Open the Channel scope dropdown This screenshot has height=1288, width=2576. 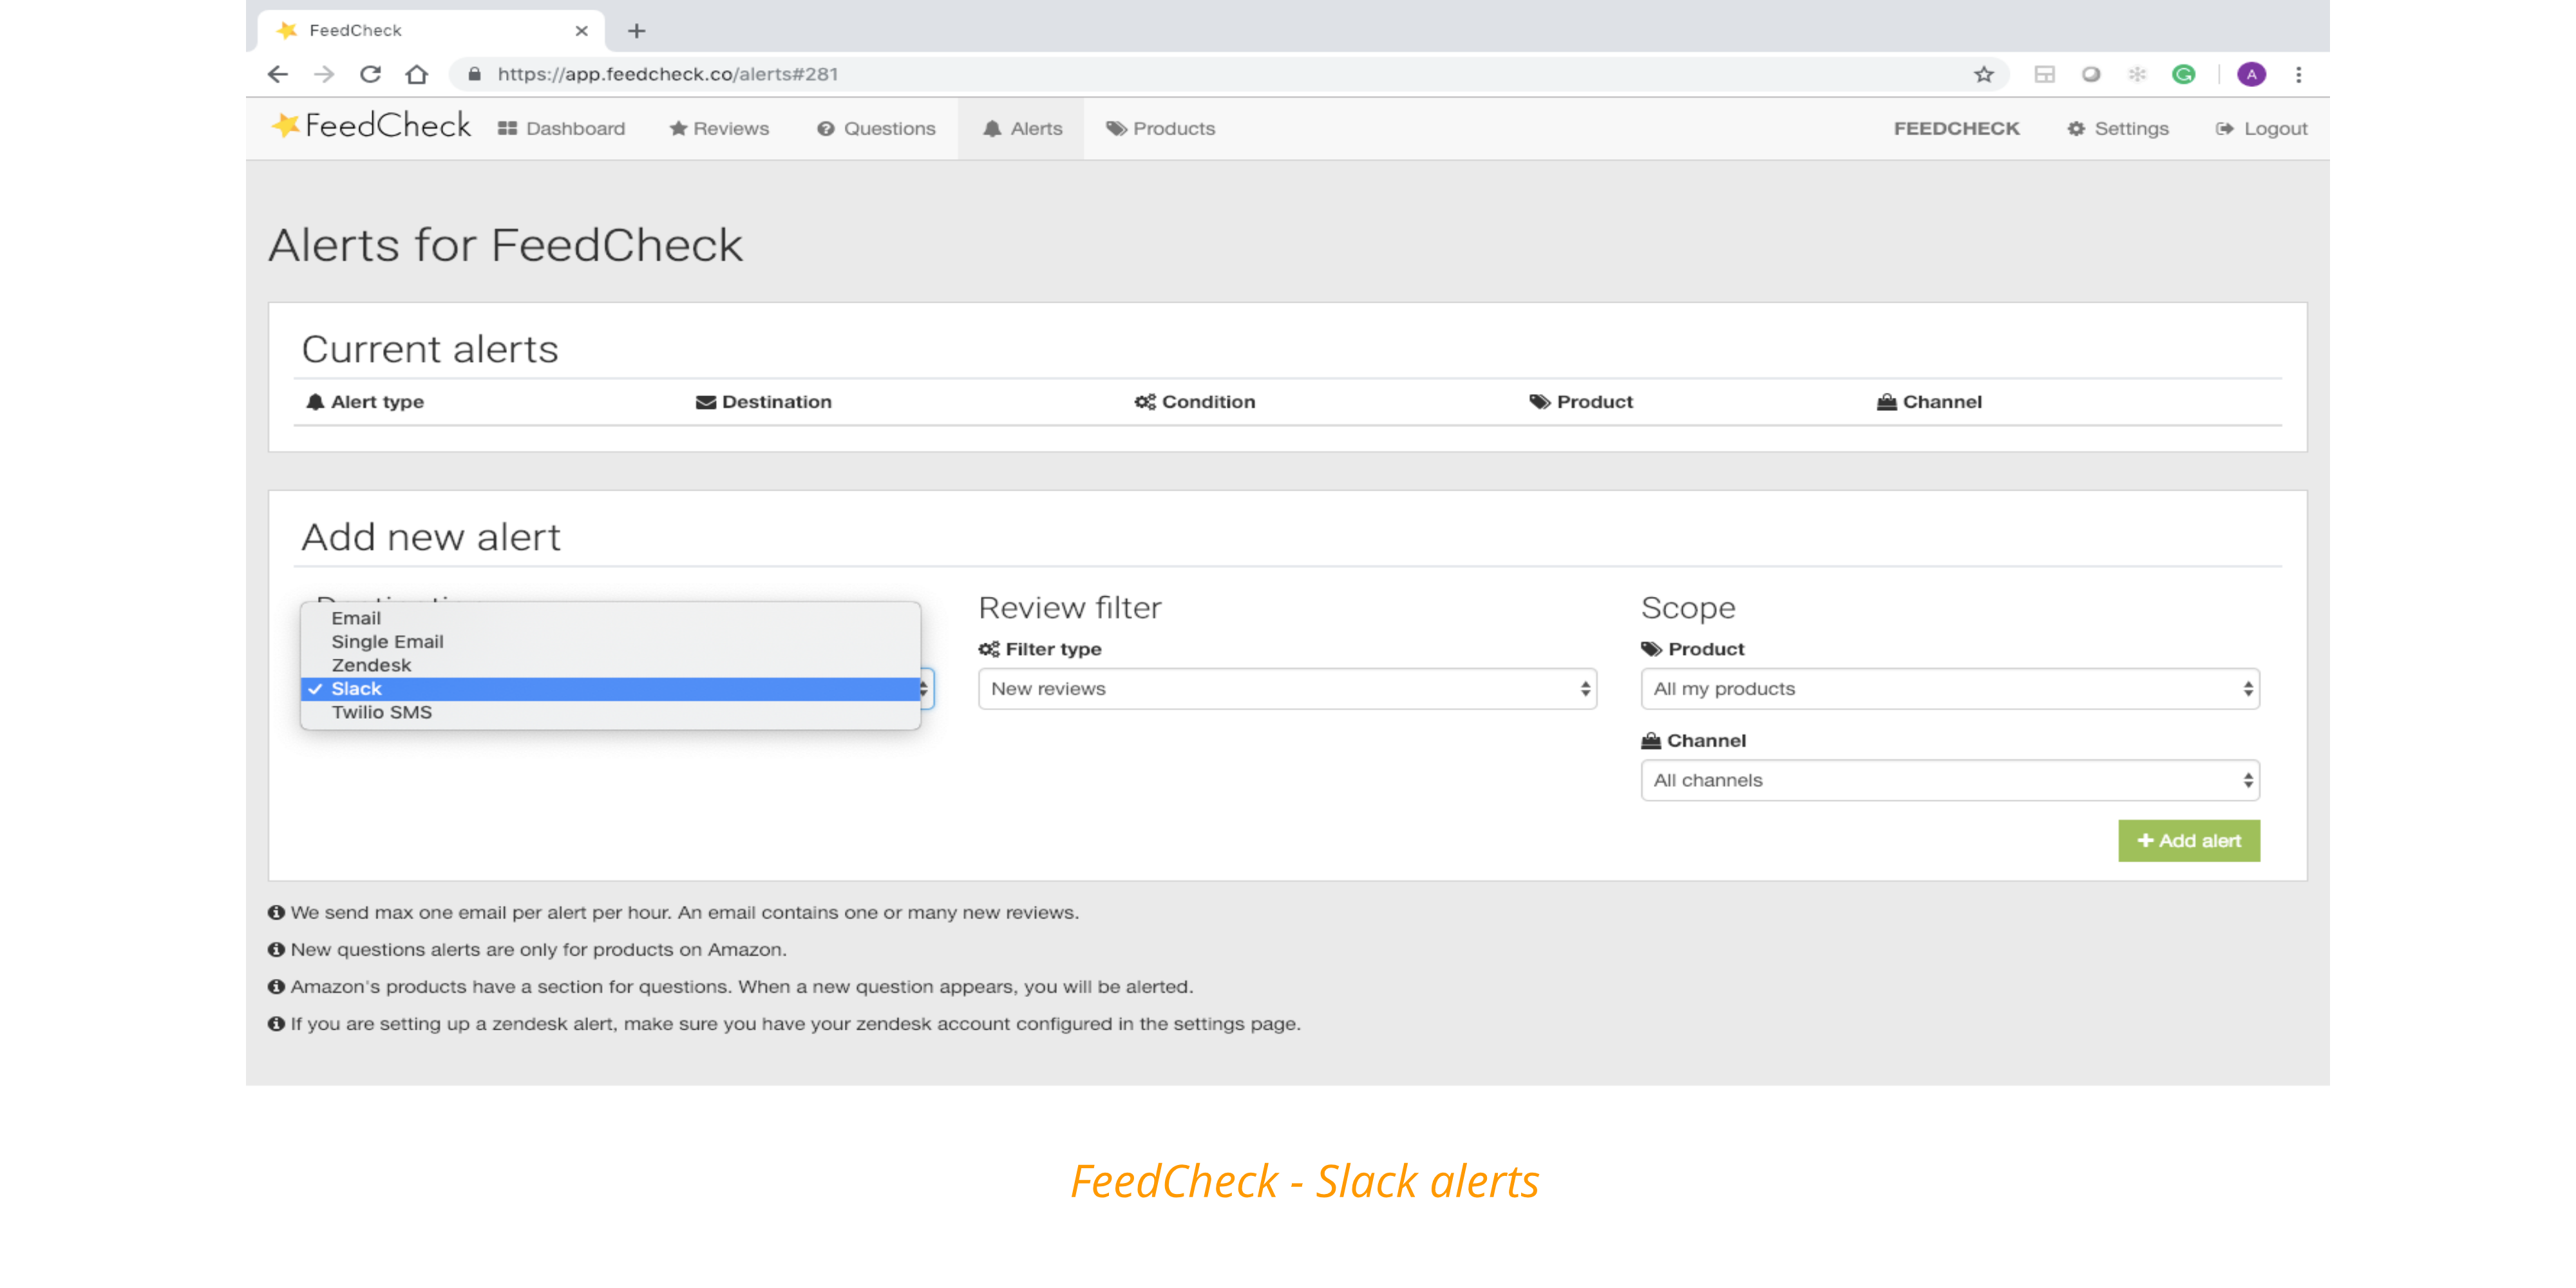pyautogui.click(x=1950, y=780)
